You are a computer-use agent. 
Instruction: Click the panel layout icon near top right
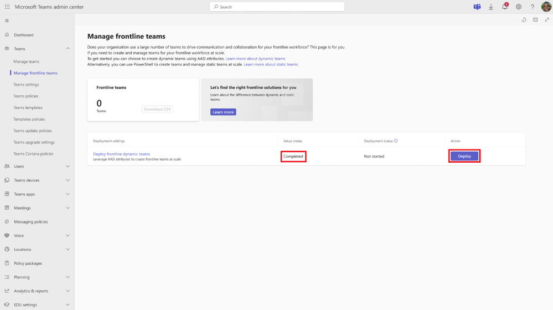click(x=535, y=20)
